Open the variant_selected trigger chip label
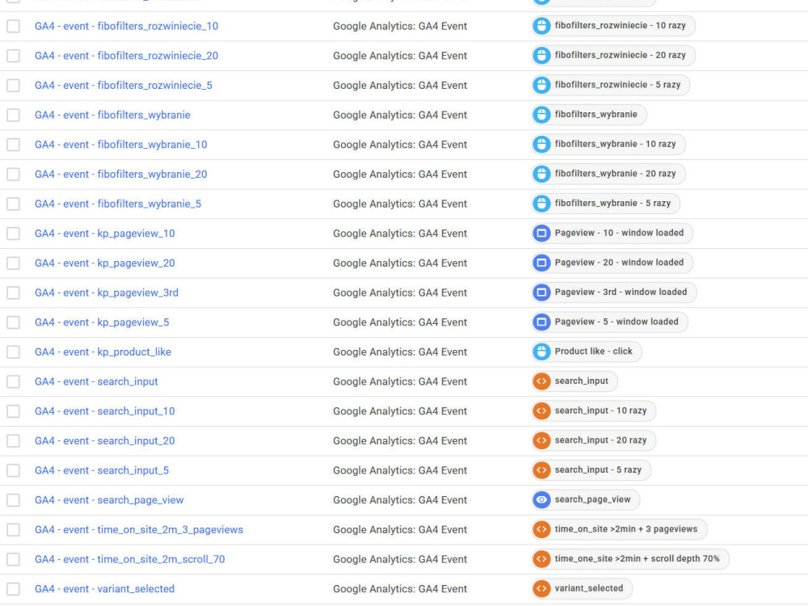 589,588
